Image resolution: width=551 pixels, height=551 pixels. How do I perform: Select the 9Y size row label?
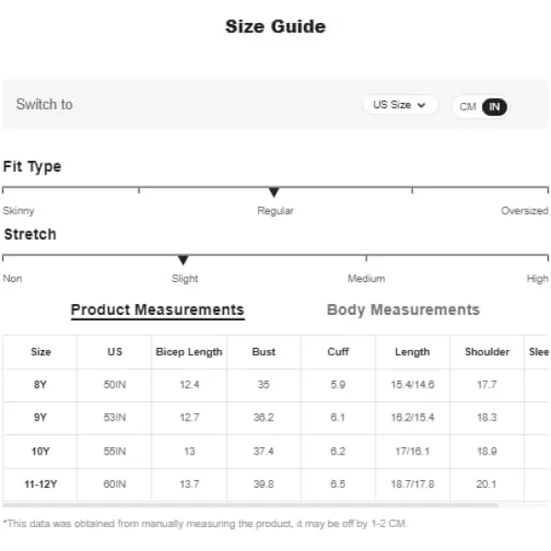pyautogui.click(x=40, y=418)
